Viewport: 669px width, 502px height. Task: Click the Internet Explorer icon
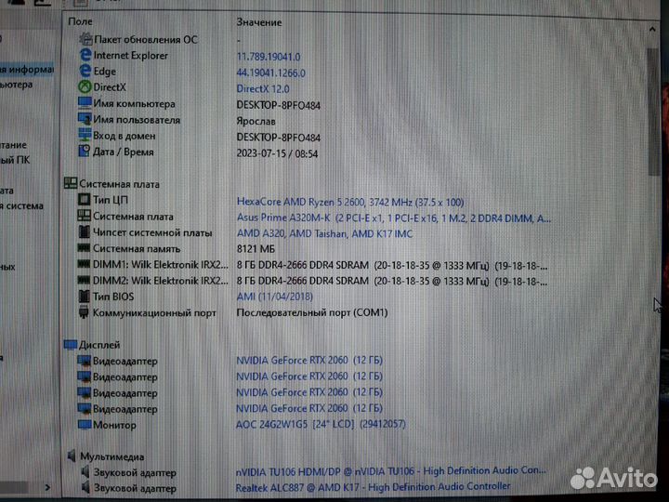point(85,55)
